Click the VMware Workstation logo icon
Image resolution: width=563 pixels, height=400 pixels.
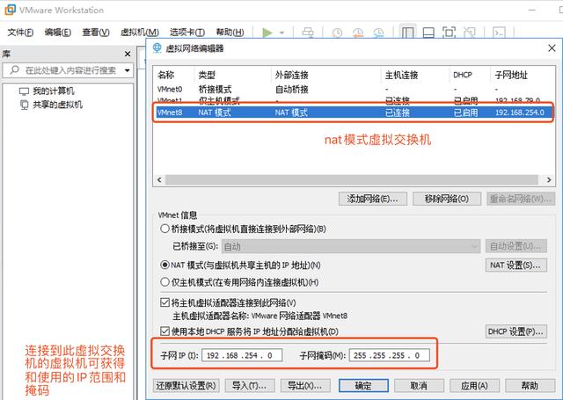click(x=10, y=10)
